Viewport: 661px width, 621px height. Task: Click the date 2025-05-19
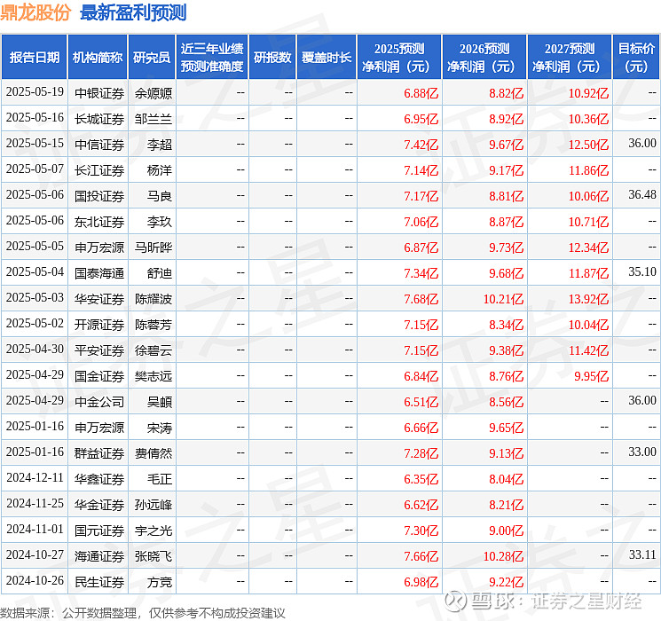click(35, 92)
